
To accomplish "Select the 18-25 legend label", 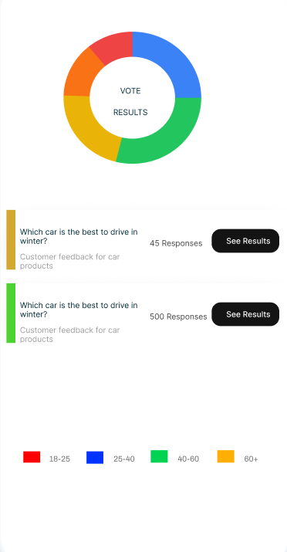I will pos(59,459).
